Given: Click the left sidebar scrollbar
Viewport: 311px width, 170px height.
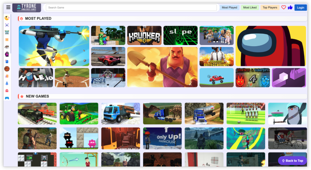Looking at the screenshot, I should click(11, 34).
